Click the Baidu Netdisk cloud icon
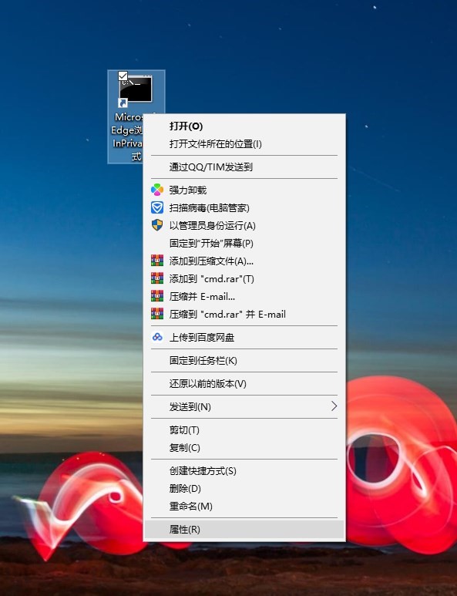Viewport: 457px width, 596px height. pyautogui.click(x=157, y=337)
